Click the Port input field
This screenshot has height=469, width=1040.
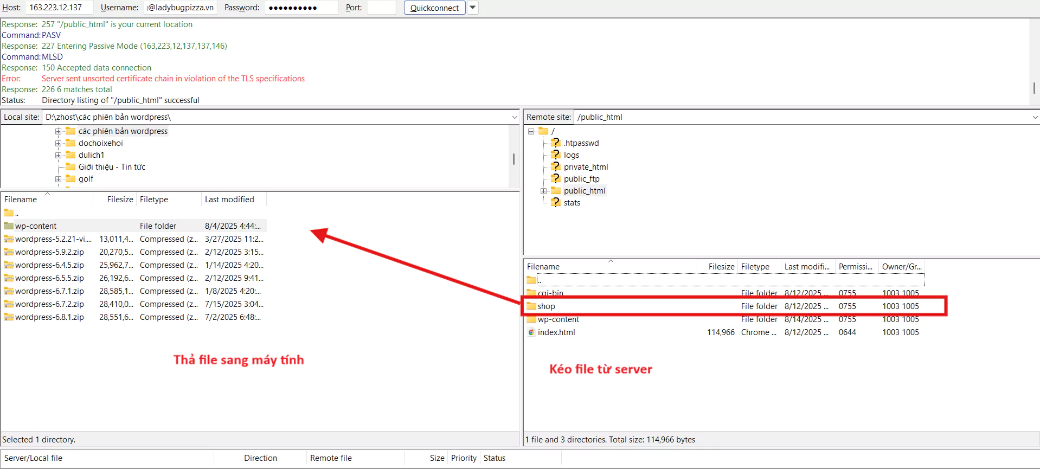(x=382, y=8)
